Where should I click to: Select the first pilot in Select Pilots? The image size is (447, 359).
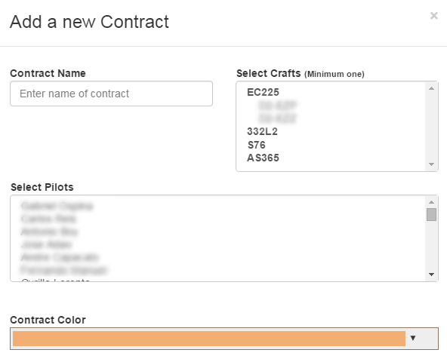(x=57, y=206)
